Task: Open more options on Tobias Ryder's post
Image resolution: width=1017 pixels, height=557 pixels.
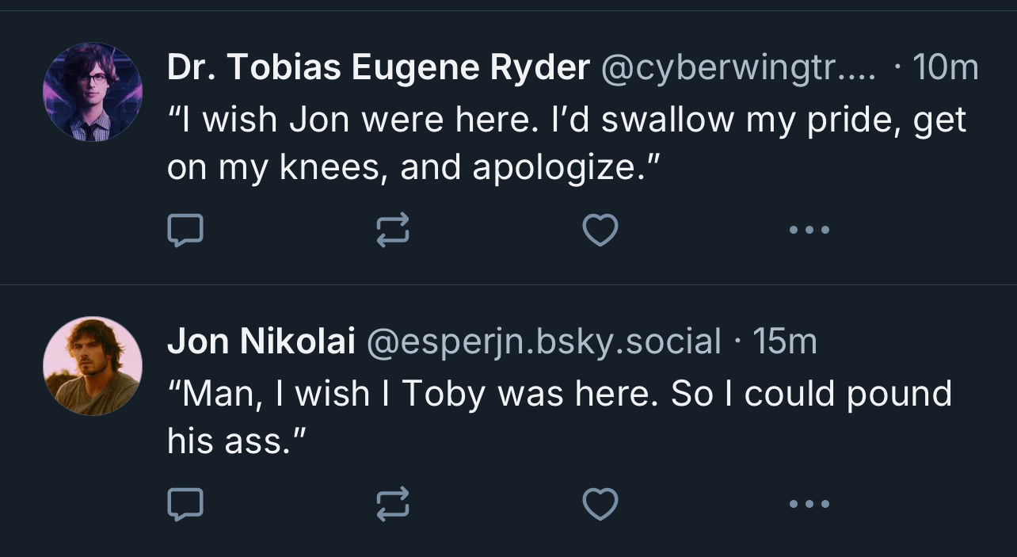Action: pos(809,231)
